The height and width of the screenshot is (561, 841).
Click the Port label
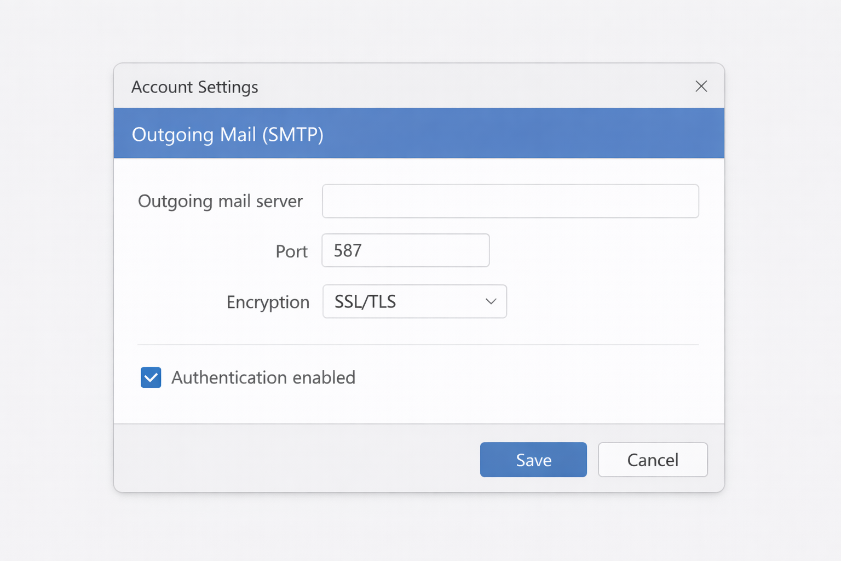point(291,251)
